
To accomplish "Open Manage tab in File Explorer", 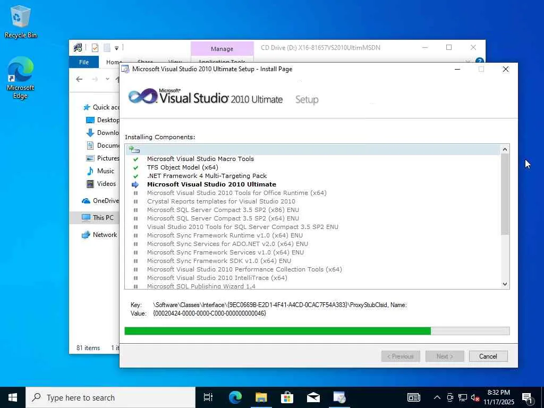I will pos(222,49).
